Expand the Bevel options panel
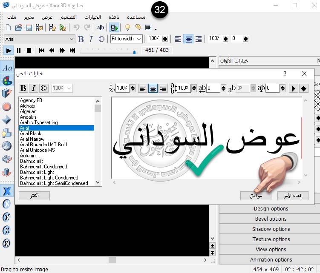Viewport: 320px width, 273px height. 271,219
